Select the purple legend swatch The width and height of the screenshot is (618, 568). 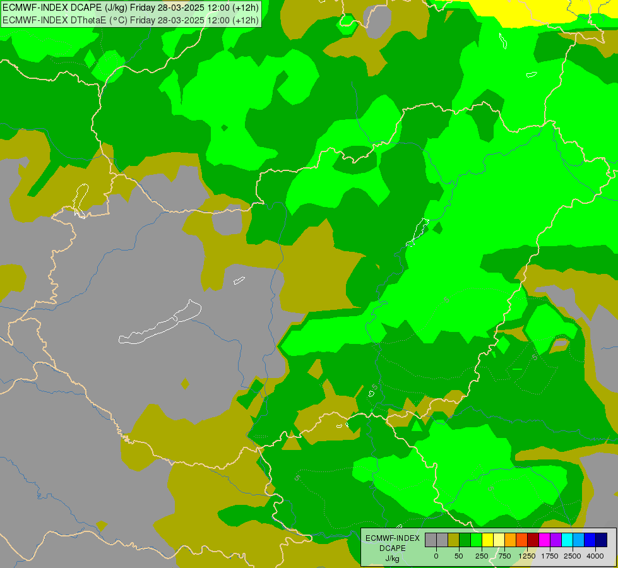(556, 540)
